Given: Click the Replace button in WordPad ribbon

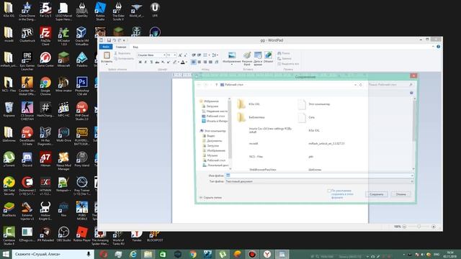Looking at the screenshot, I should point(285,58).
